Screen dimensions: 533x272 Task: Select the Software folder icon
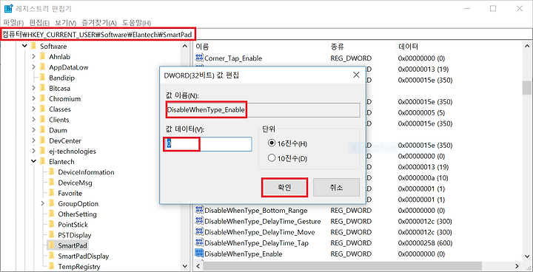pyautogui.click(x=33, y=46)
